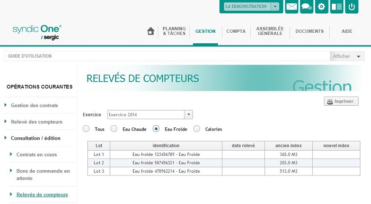Open Gestion des contrats link
The image size is (371, 204).
pyautogui.click(x=34, y=105)
